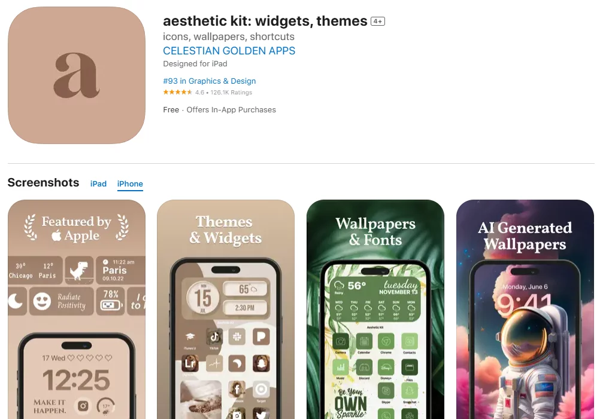Open the Themes & Widgets screenshot
609x419 pixels.
point(226,309)
